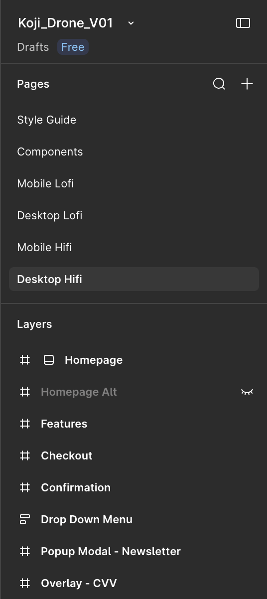Open the Koji_Drone_V01 file name dropdown
The width and height of the screenshot is (267, 599).
(x=131, y=23)
